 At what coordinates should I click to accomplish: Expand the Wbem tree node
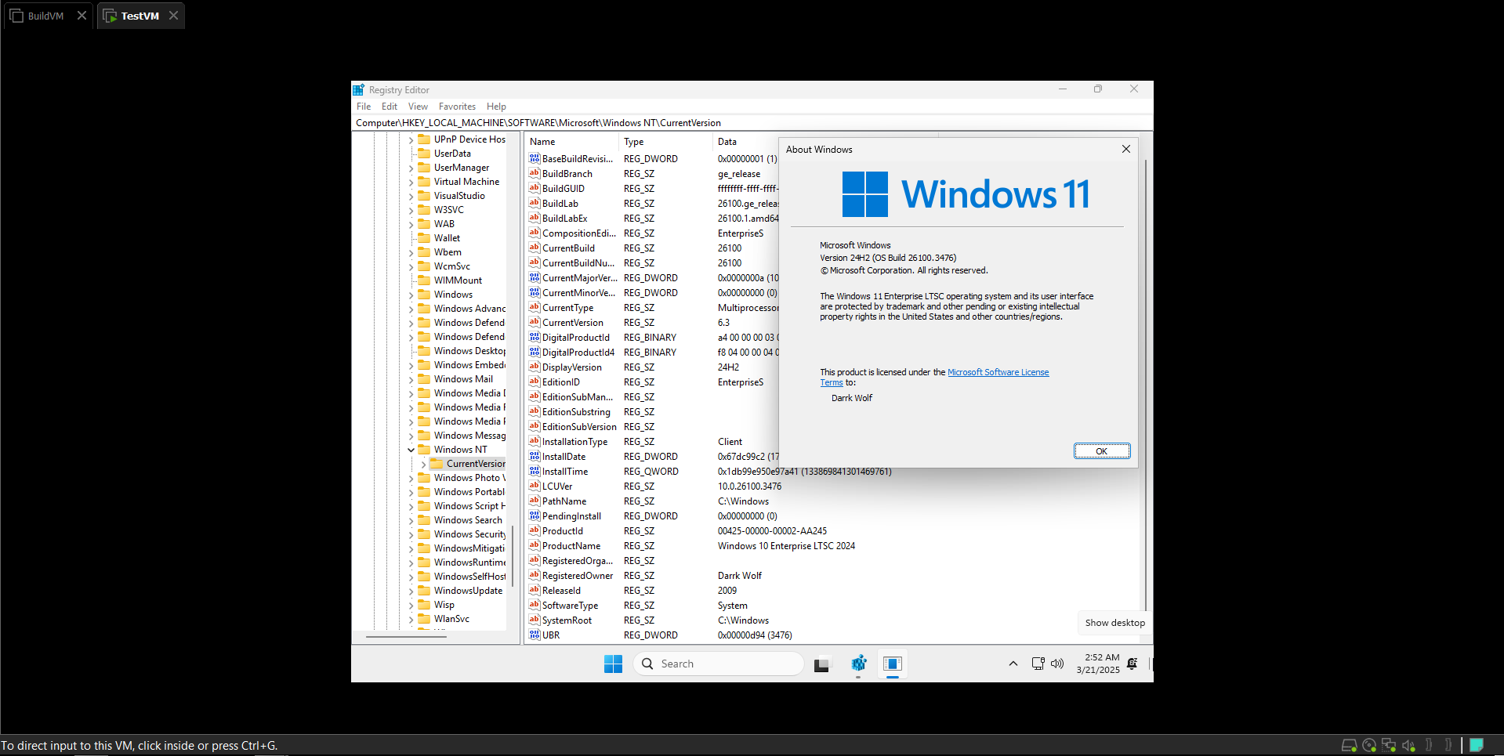(411, 252)
